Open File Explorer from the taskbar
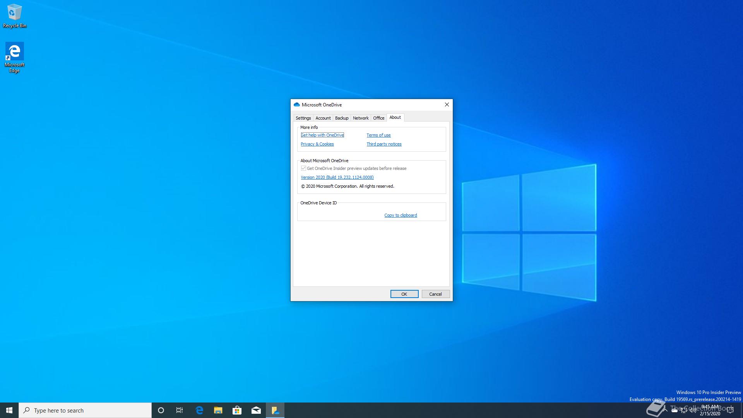Image resolution: width=743 pixels, height=418 pixels. pyautogui.click(x=218, y=410)
